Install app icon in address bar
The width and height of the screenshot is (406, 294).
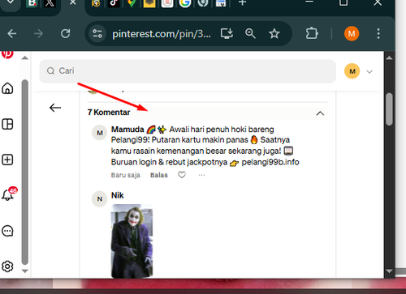227,34
